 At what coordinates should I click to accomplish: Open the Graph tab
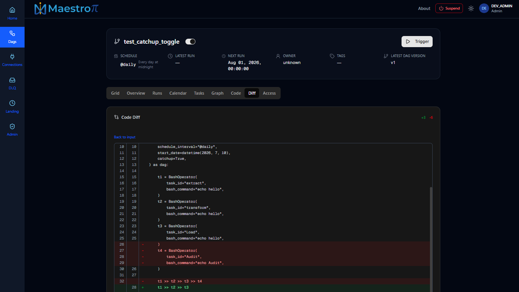(217, 93)
